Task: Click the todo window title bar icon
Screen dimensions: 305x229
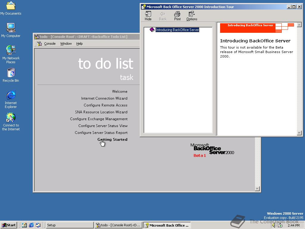Action: click(x=37, y=37)
